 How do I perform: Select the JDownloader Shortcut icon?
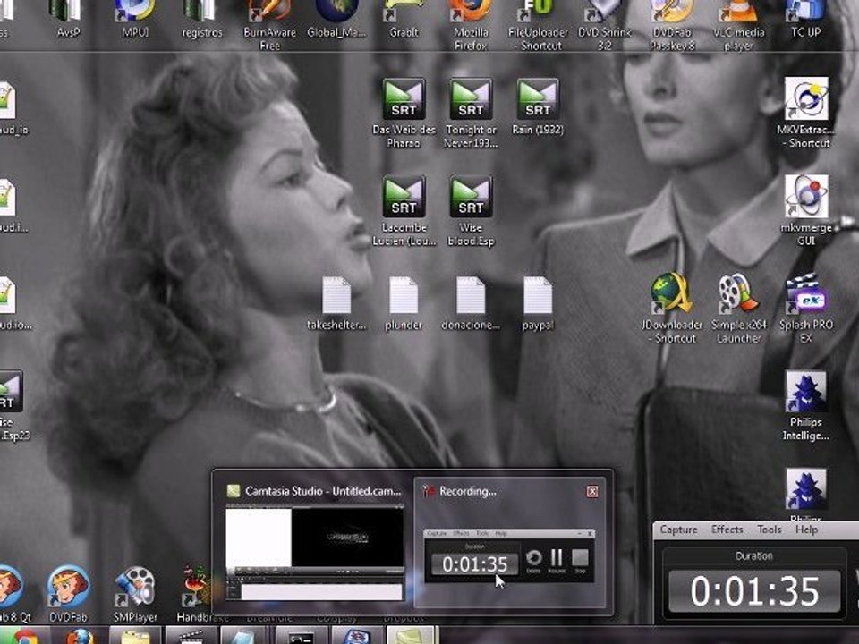[672, 309]
